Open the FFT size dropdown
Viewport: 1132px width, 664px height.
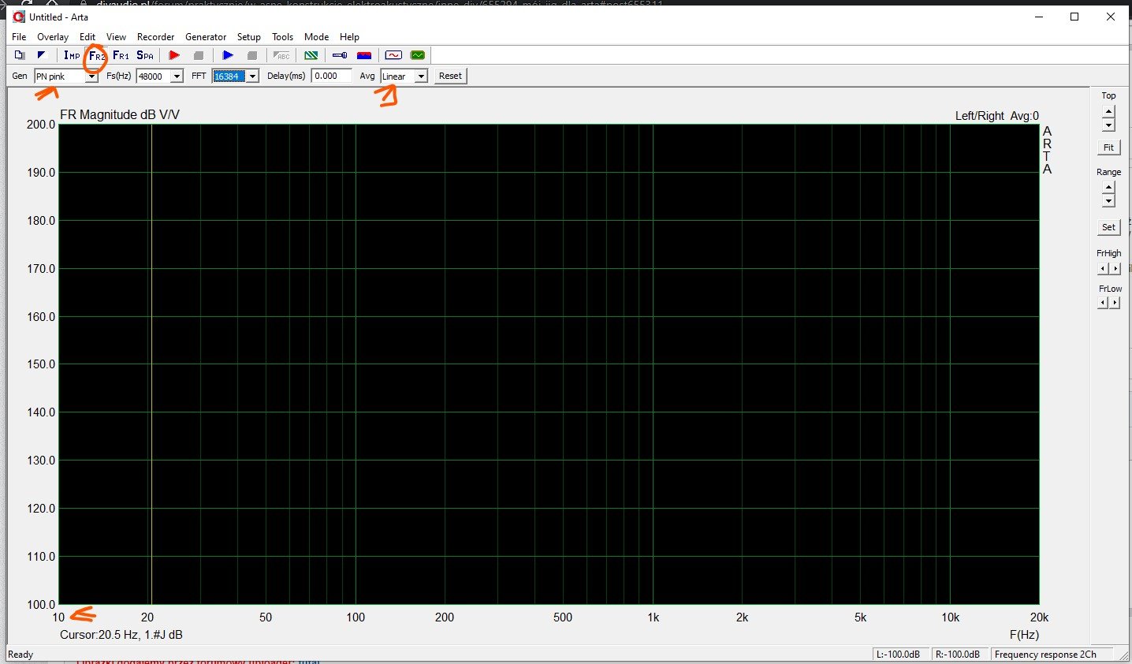coord(252,76)
